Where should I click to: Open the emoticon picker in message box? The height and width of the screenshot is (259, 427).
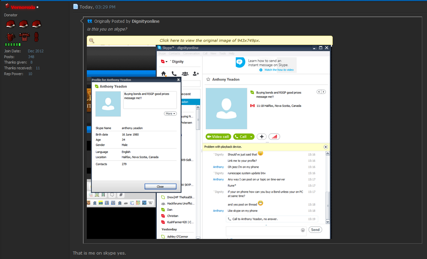(303, 230)
